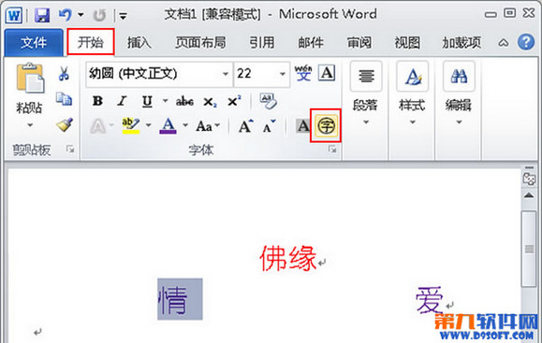
Task: Click the 文件 file button
Action: pyautogui.click(x=34, y=42)
